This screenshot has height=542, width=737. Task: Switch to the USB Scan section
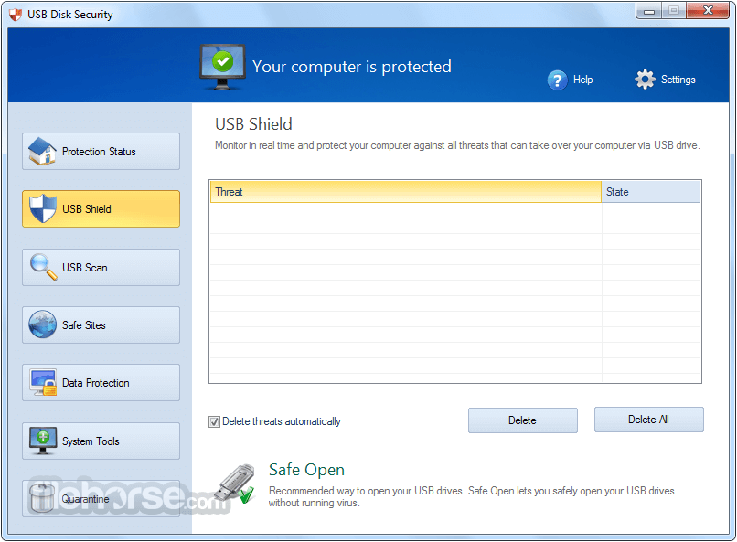(101, 267)
